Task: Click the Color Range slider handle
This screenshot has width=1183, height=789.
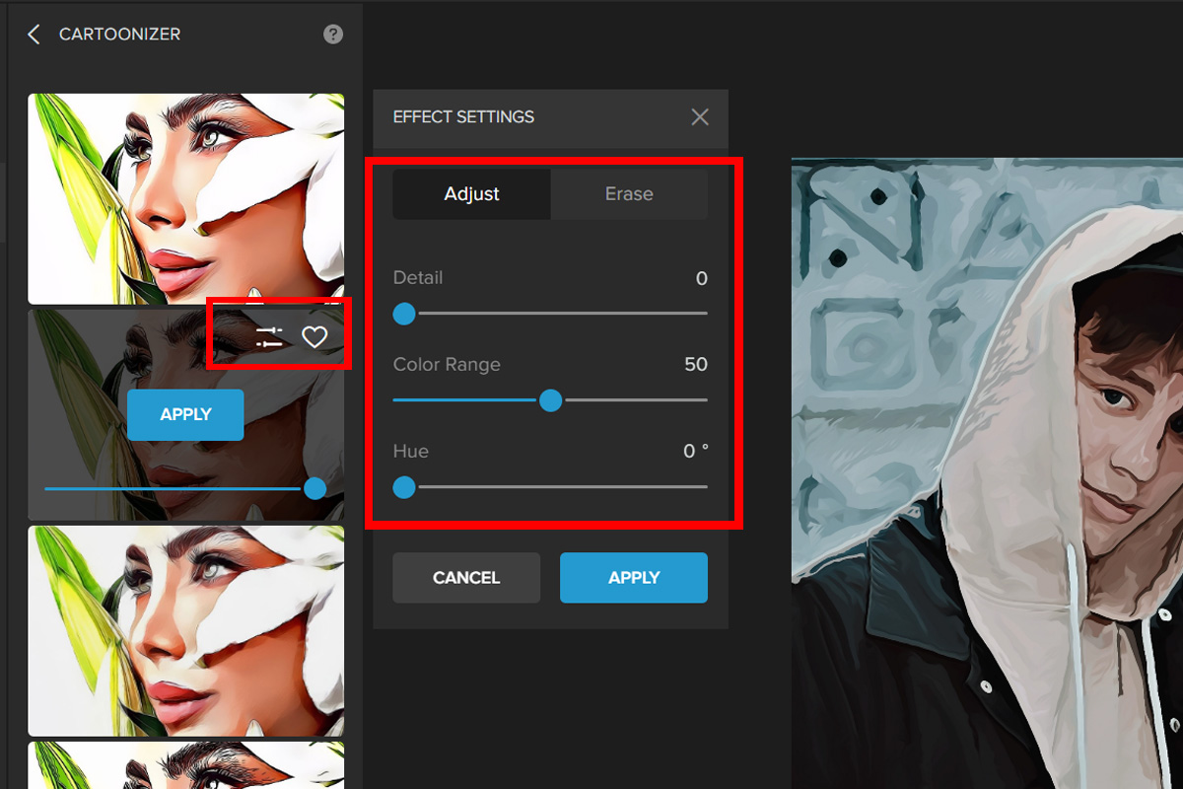Action: [x=550, y=400]
